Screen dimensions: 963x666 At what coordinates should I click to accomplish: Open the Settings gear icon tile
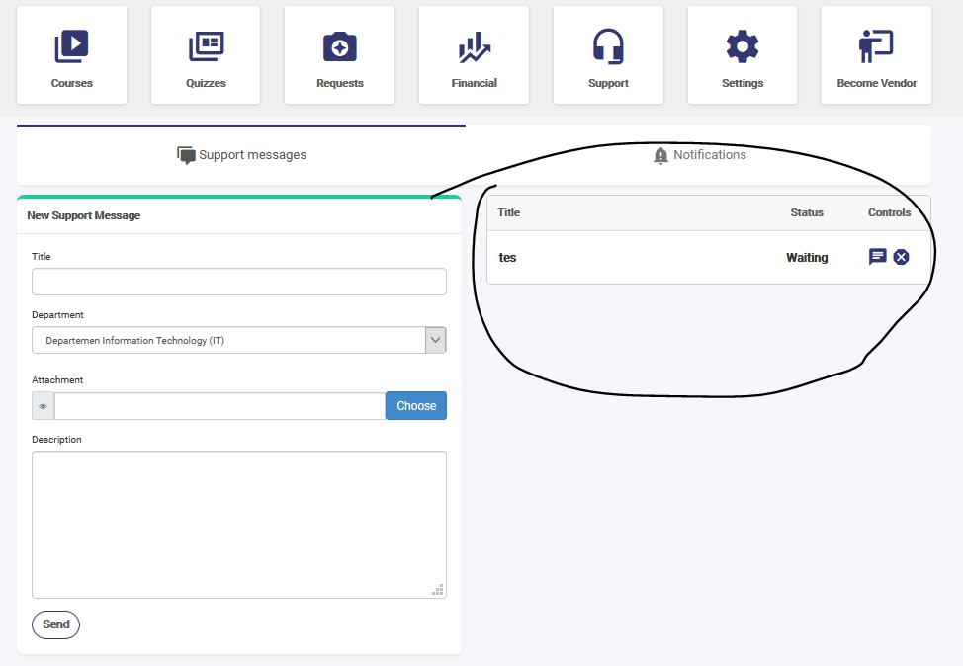coord(742,46)
